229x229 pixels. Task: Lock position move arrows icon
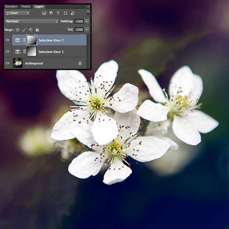(31, 30)
